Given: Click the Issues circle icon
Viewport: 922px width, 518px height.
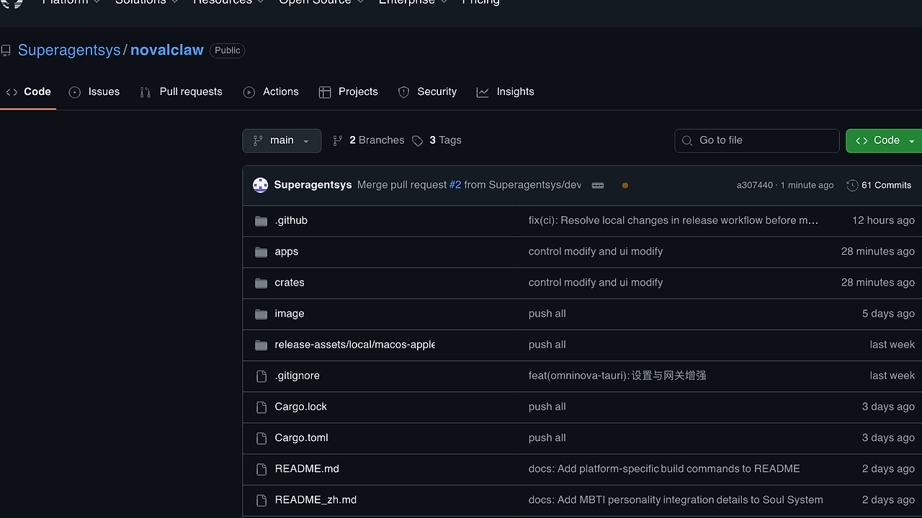Looking at the screenshot, I should (x=75, y=92).
